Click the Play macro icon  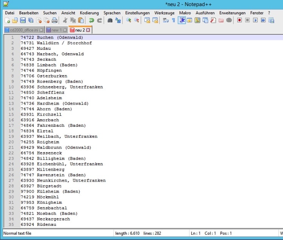[x=255, y=20]
